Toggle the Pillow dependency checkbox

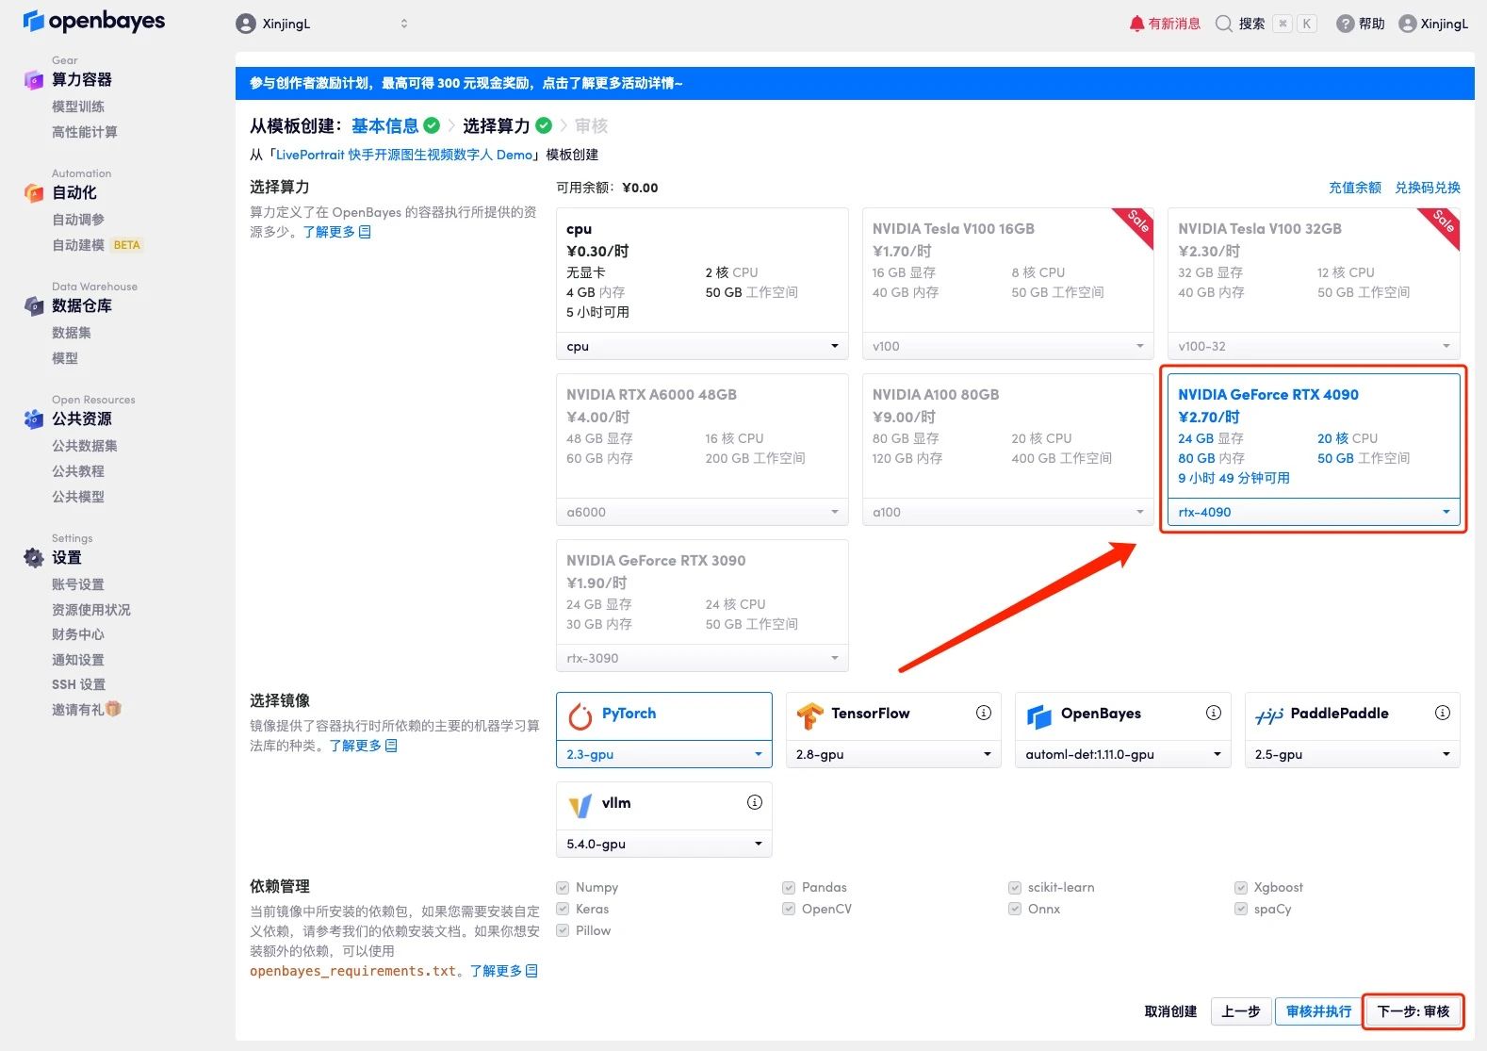563,930
